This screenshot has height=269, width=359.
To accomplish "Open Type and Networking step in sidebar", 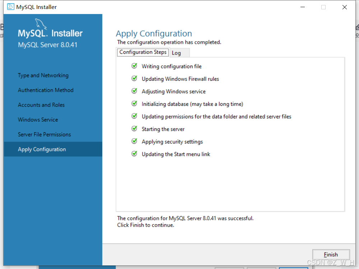I will click(43, 75).
